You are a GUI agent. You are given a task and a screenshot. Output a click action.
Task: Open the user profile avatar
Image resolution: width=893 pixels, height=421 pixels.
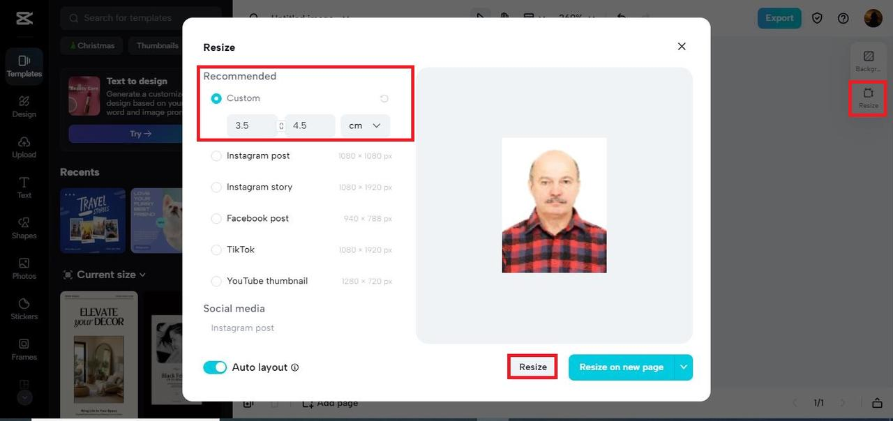(873, 18)
